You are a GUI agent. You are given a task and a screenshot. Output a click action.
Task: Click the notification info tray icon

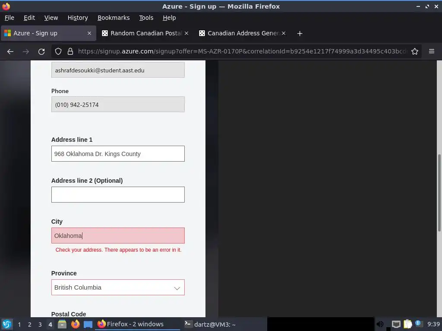coord(418,324)
